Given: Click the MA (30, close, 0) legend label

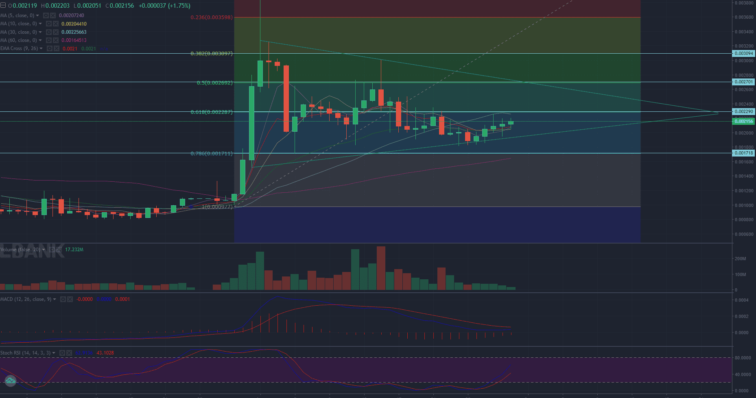Looking at the screenshot, I should point(18,32).
